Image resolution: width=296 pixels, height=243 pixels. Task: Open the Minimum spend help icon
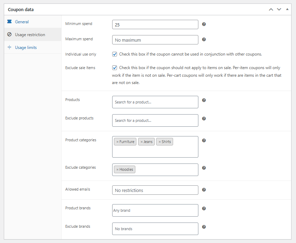(x=204, y=24)
